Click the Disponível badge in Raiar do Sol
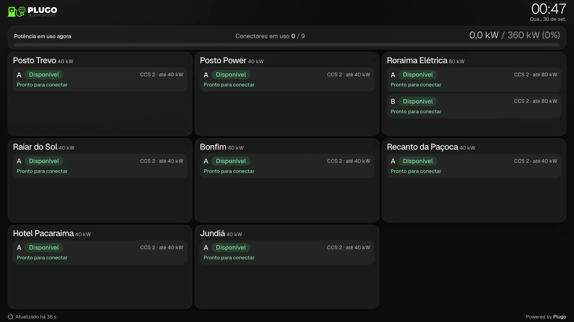 click(44, 161)
